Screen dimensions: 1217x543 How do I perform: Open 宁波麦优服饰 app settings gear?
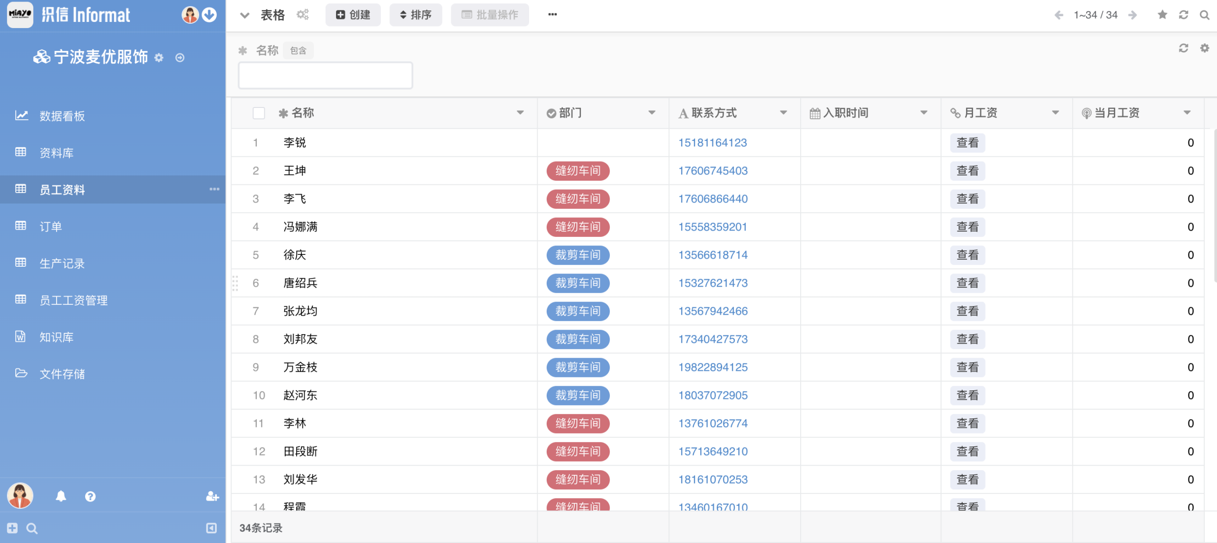(159, 58)
